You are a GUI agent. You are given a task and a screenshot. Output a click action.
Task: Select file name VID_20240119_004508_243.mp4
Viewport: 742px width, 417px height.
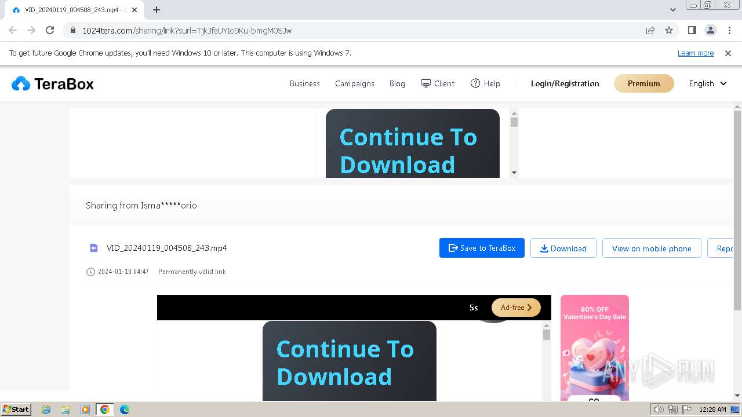point(167,248)
